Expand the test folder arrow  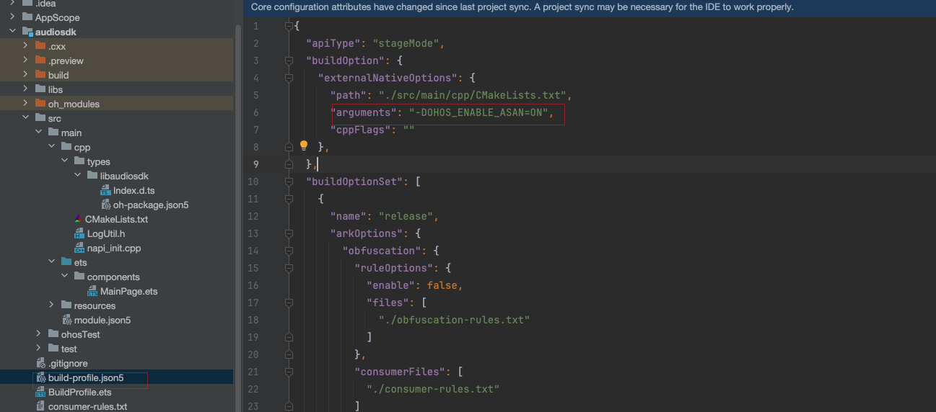click(38, 349)
